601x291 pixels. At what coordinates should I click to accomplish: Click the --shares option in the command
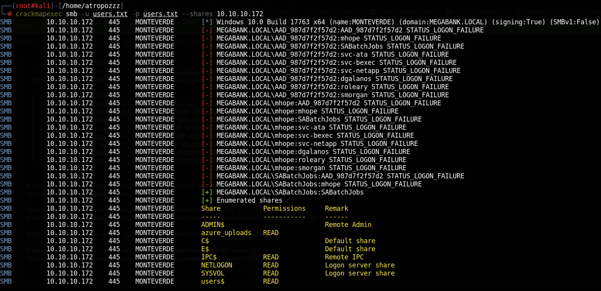[x=197, y=14]
